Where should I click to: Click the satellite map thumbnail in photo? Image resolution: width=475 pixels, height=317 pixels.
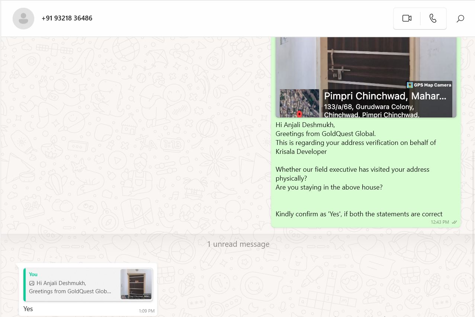click(299, 103)
